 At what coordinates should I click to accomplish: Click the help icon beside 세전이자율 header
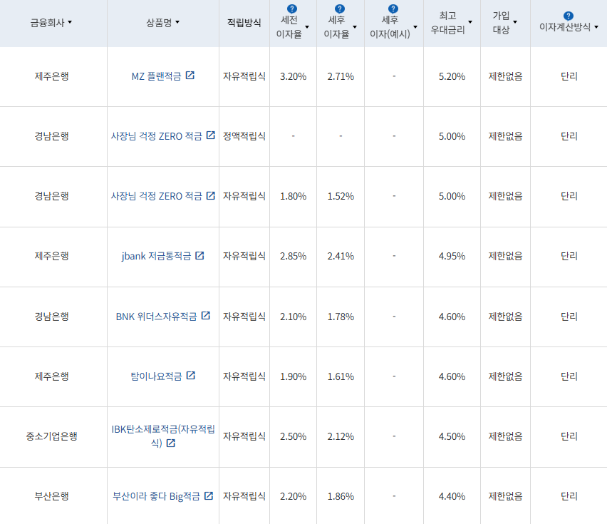(291, 7)
